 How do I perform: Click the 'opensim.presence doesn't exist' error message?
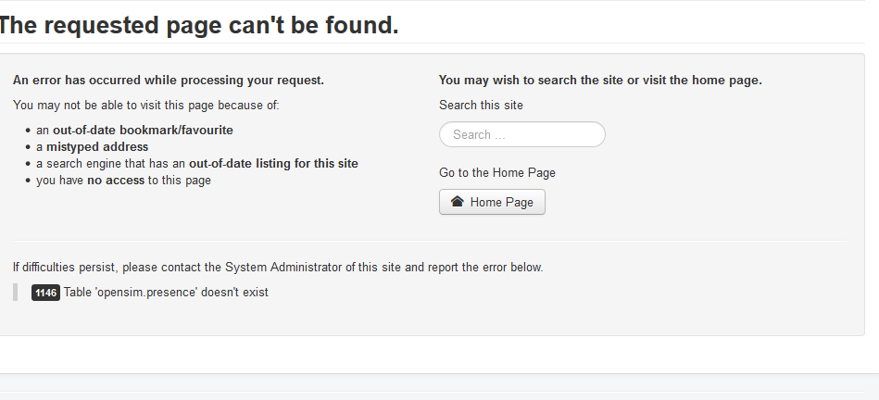[x=166, y=293]
